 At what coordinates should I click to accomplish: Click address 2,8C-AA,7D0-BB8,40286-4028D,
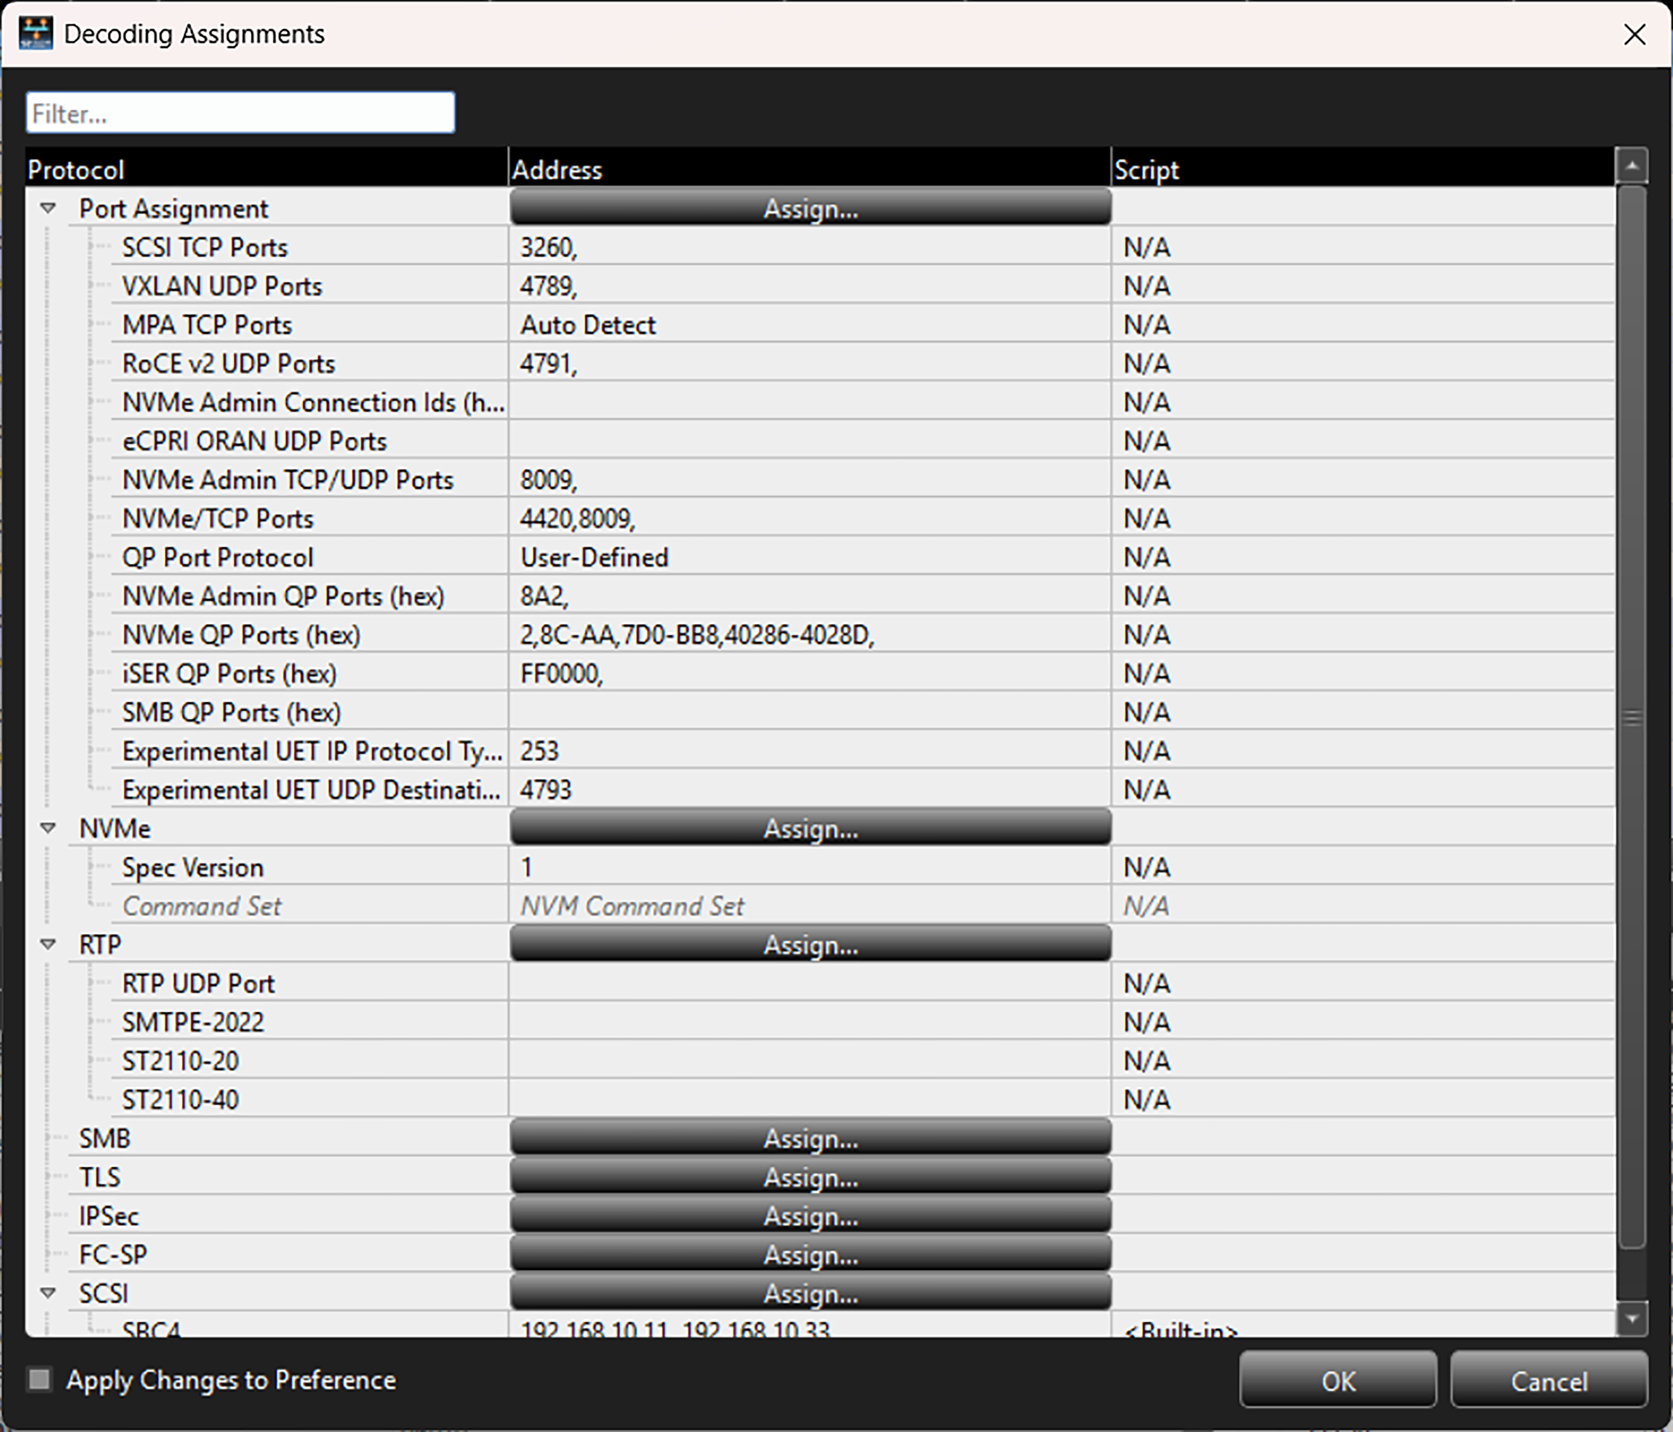[698, 634]
